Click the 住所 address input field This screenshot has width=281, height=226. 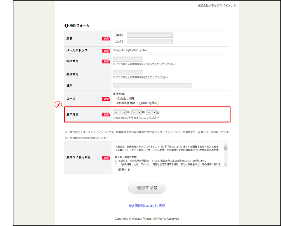[x=152, y=85]
